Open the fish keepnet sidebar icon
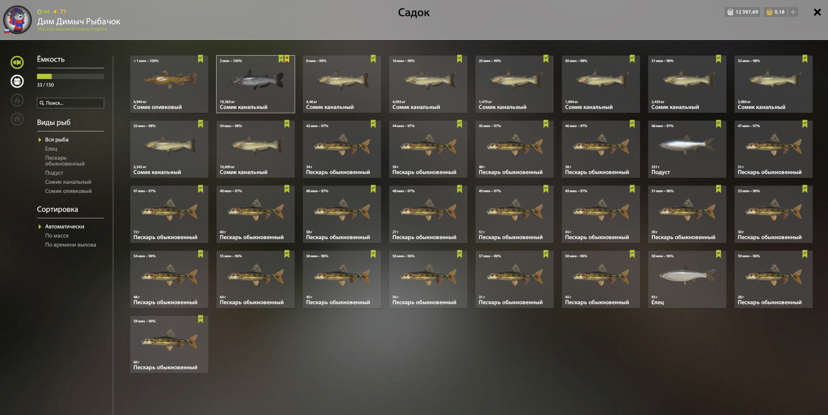This screenshot has width=828, height=415. pyautogui.click(x=17, y=62)
